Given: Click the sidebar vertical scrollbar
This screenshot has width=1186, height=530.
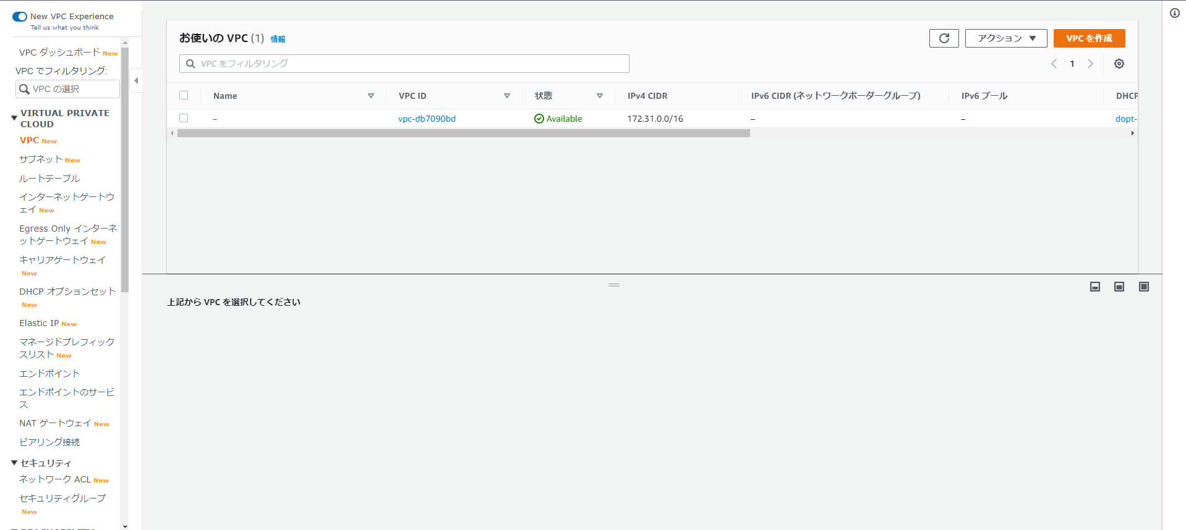Looking at the screenshot, I should point(125,170).
